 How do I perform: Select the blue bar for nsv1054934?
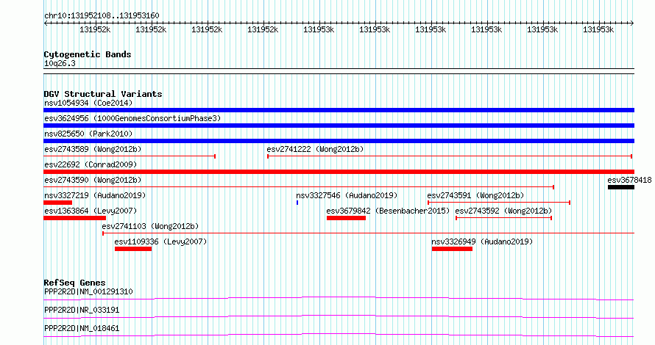pos(339,110)
